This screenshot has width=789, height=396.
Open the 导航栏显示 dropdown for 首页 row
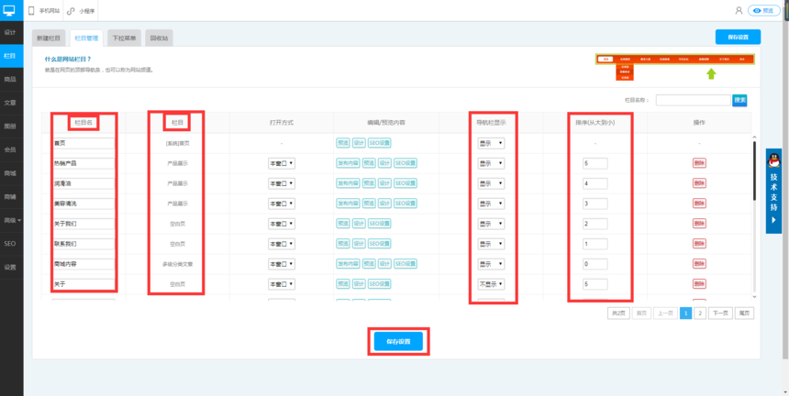tap(490, 143)
